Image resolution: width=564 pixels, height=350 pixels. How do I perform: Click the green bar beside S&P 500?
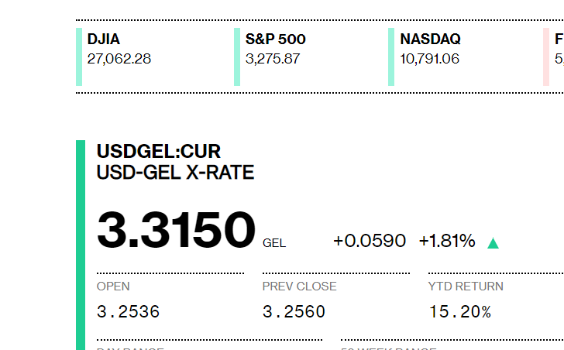(x=237, y=57)
